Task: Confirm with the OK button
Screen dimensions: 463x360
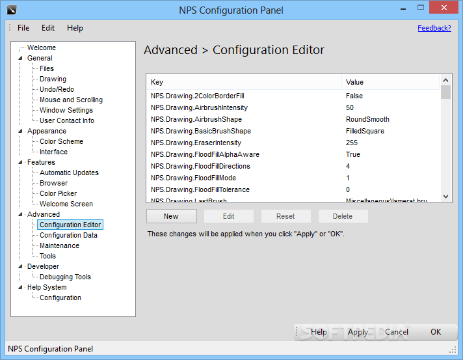Action: pos(436,332)
